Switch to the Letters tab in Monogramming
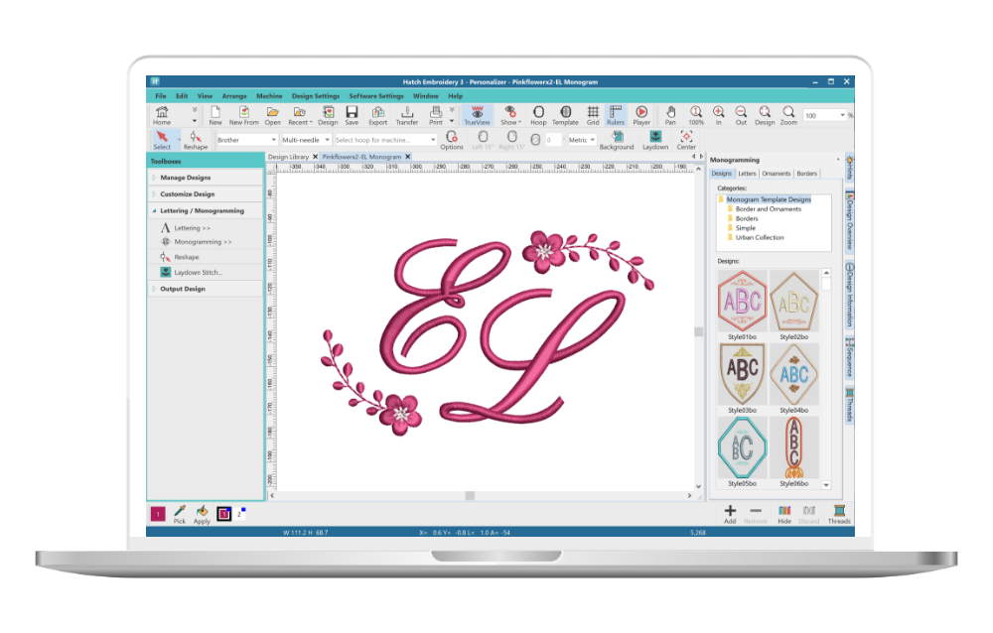 (748, 173)
